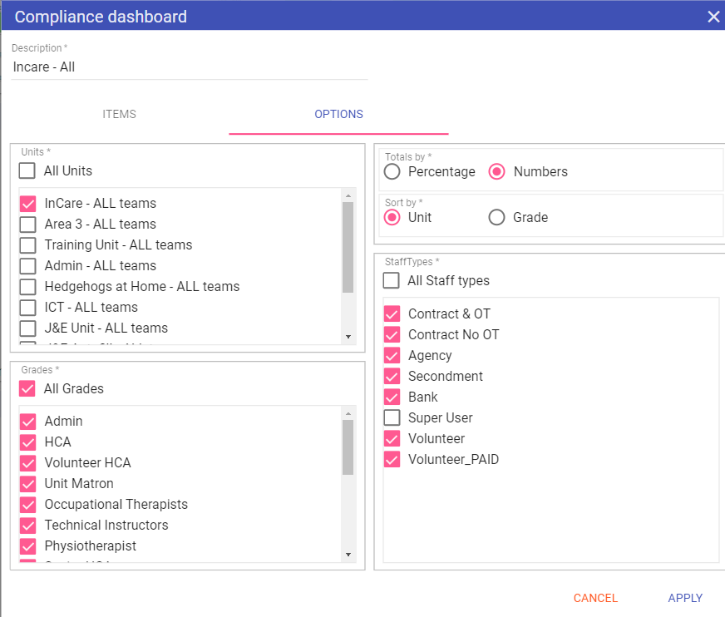Sort by Grade radio option
Viewport: 725px width, 617px height.
click(x=497, y=218)
